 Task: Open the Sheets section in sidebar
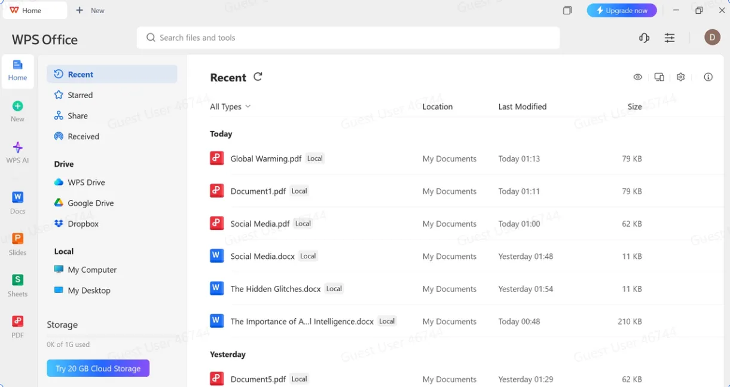17,285
